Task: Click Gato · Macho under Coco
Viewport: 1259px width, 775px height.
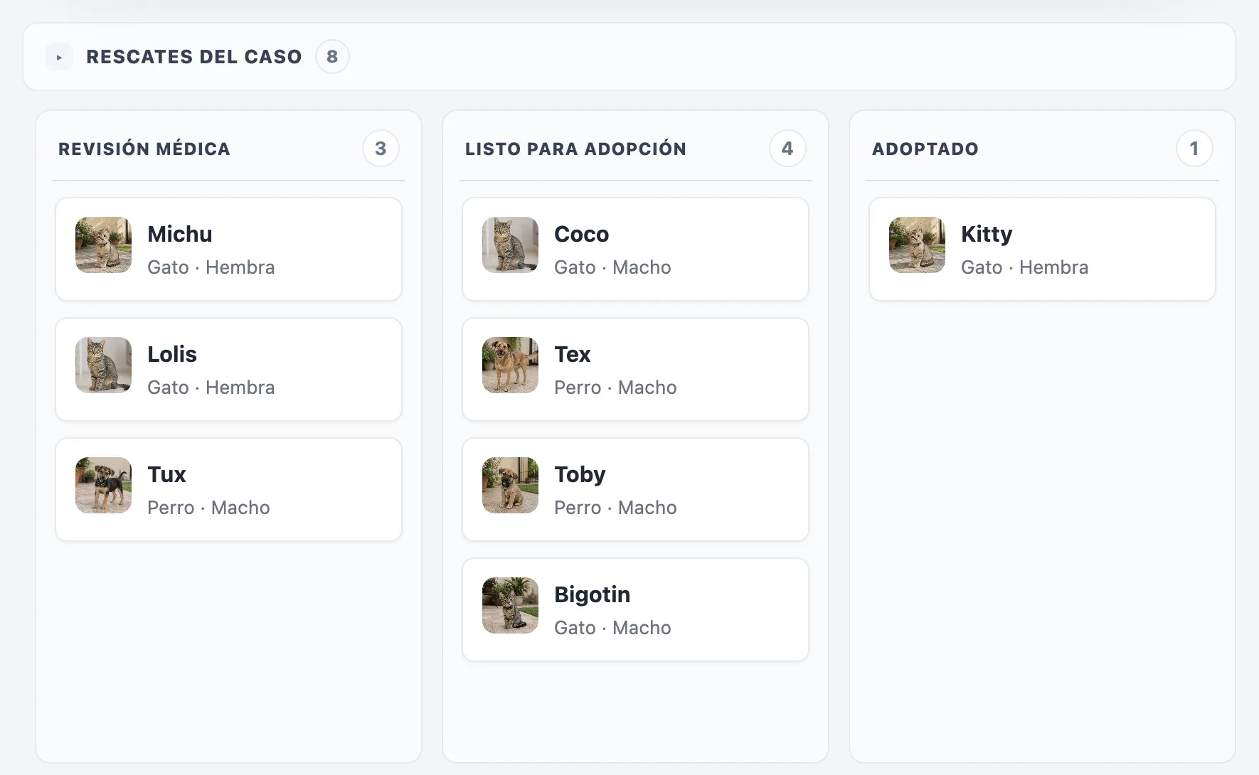Action: (x=612, y=267)
